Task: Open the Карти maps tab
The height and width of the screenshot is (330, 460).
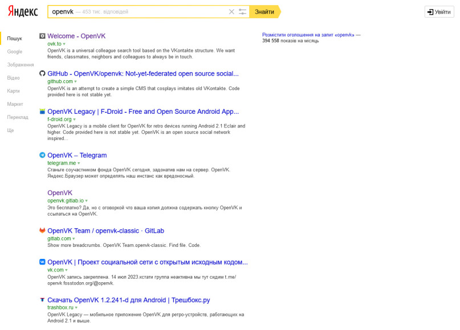Action: [14, 91]
